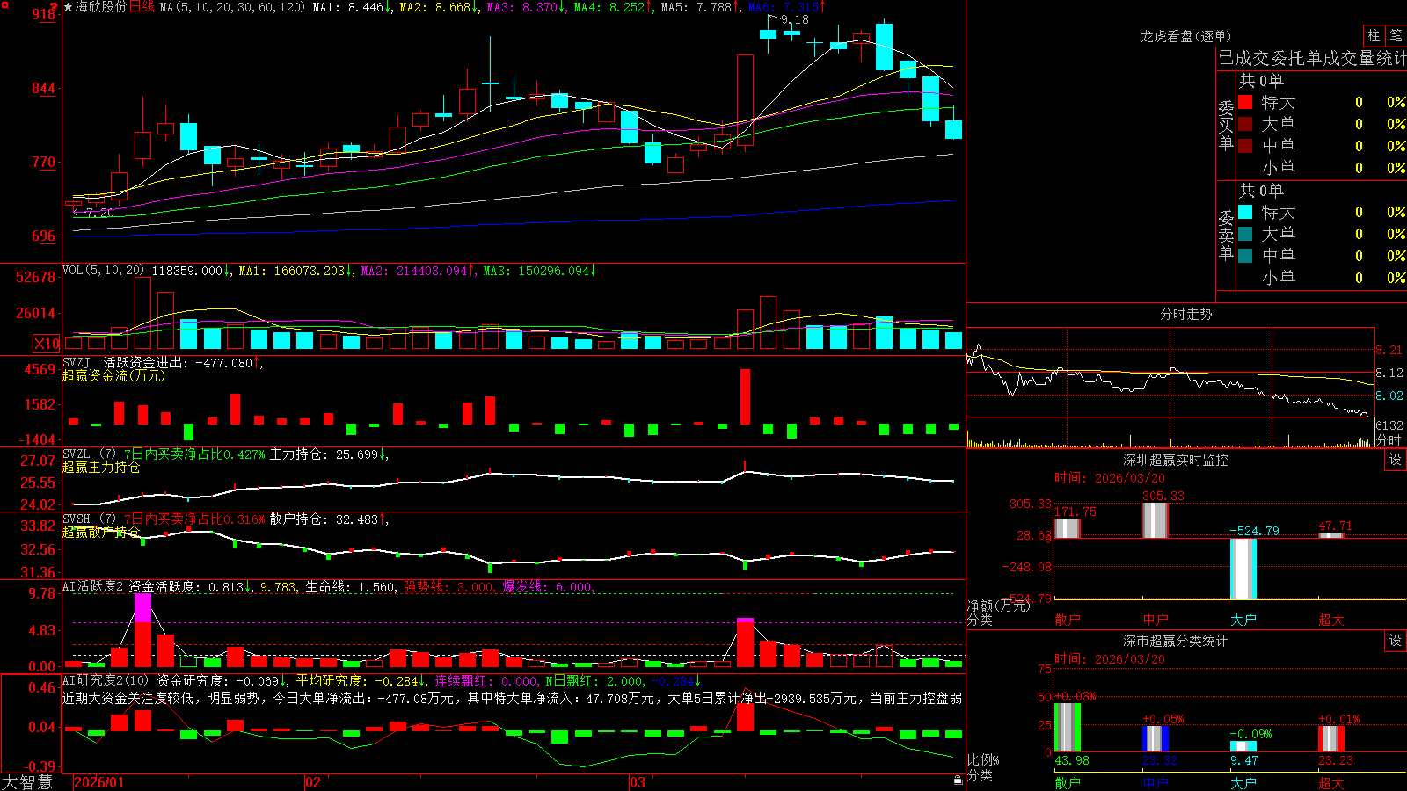Click the 918 price scale label
Image resolution: width=1407 pixels, height=791 pixels.
tap(45, 14)
